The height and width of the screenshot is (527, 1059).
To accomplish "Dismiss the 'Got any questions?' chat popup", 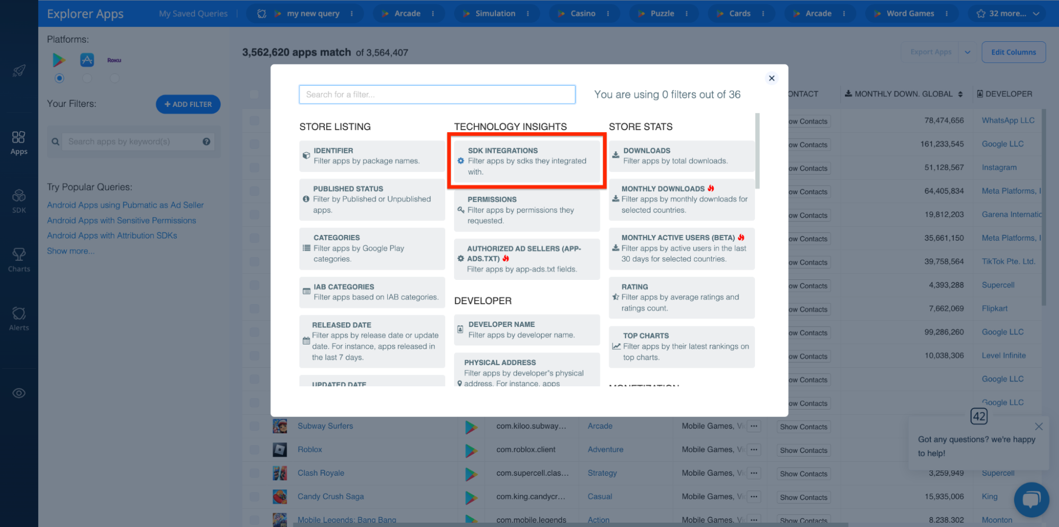I will (1038, 426).
